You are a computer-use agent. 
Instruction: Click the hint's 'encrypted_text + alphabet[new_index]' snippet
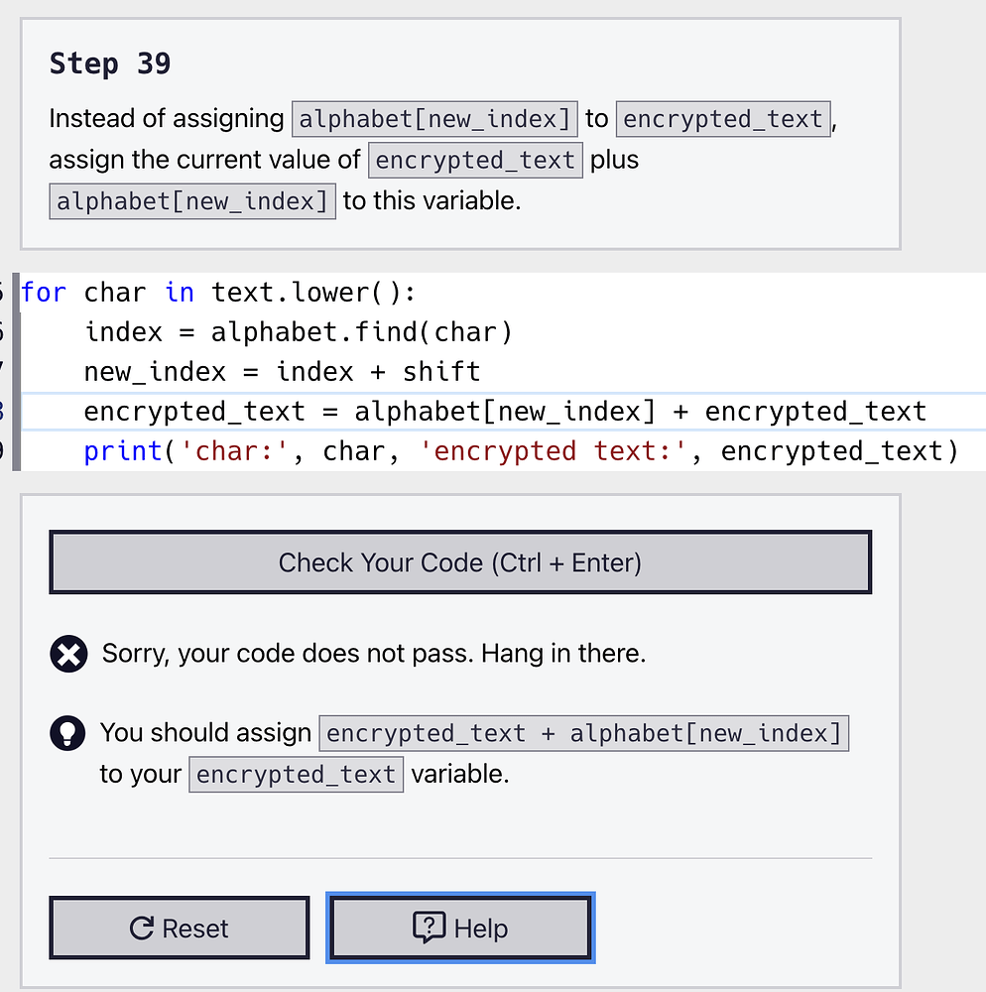pos(583,734)
